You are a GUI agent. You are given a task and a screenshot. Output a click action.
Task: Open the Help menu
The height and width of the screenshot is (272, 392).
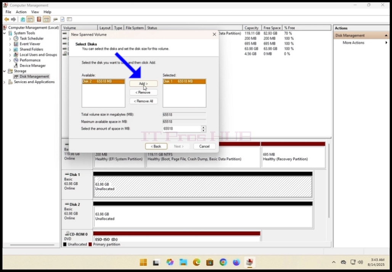[47, 12]
